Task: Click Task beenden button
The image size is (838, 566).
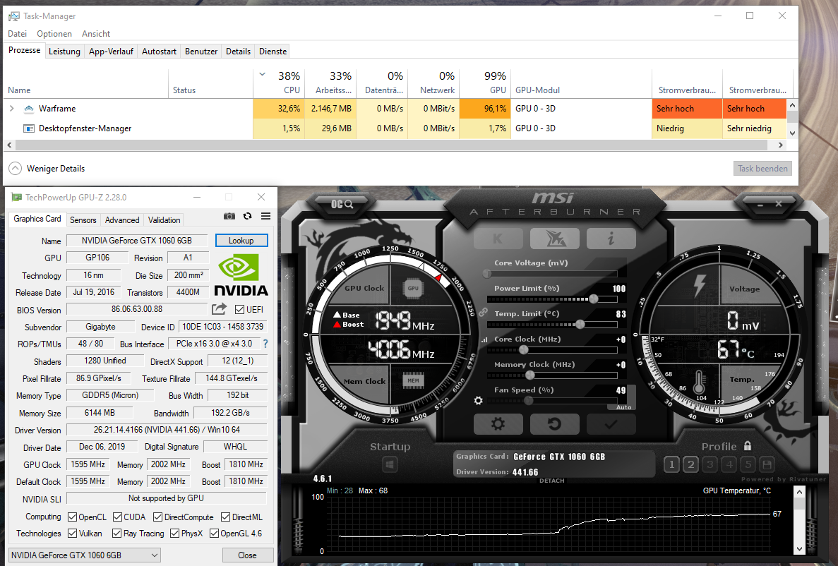Action: point(762,169)
